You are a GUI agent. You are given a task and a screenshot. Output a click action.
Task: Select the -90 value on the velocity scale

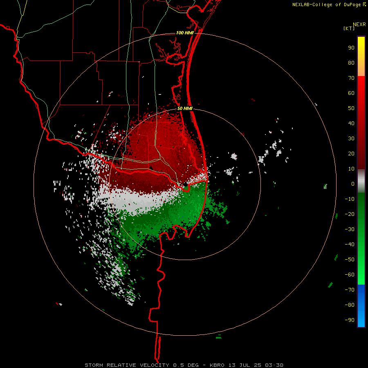tap(350, 320)
